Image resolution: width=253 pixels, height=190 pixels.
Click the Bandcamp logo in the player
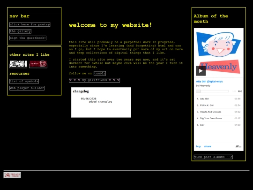tap(238, 146)
